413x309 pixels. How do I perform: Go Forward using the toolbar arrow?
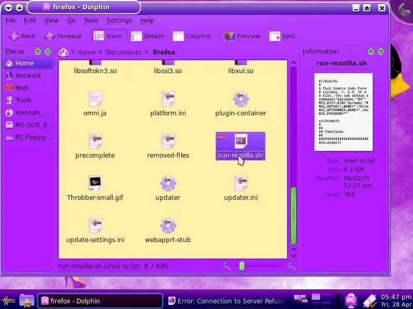click(x=62, y=36)
